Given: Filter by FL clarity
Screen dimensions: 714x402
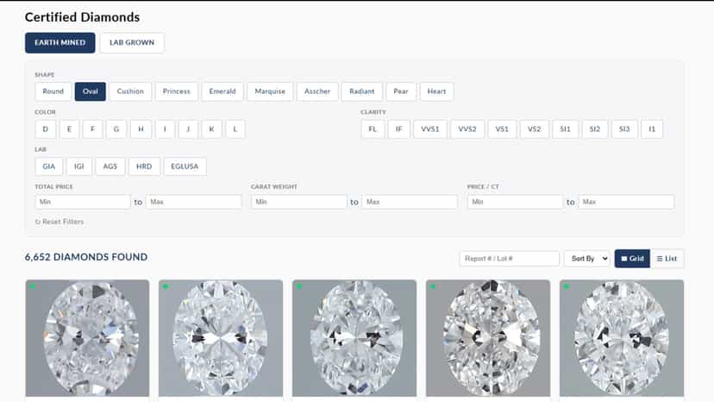Looking at the screenshot, I should pyautogui.click(x=373, y=129).
